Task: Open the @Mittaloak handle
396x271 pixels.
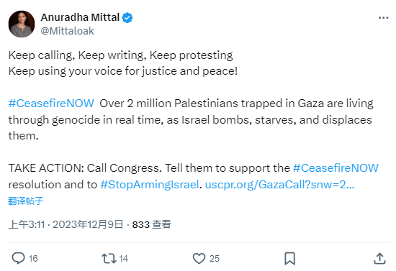Action: click(x=67, y=31)
